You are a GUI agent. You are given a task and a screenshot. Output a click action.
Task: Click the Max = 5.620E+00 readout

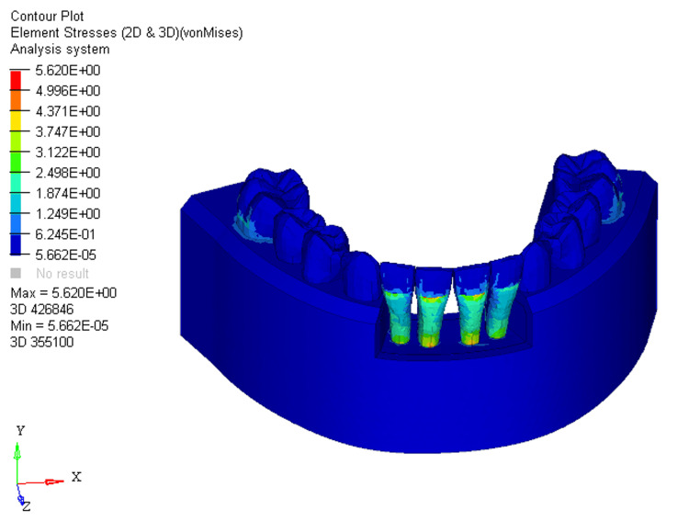tap(63, 293)
